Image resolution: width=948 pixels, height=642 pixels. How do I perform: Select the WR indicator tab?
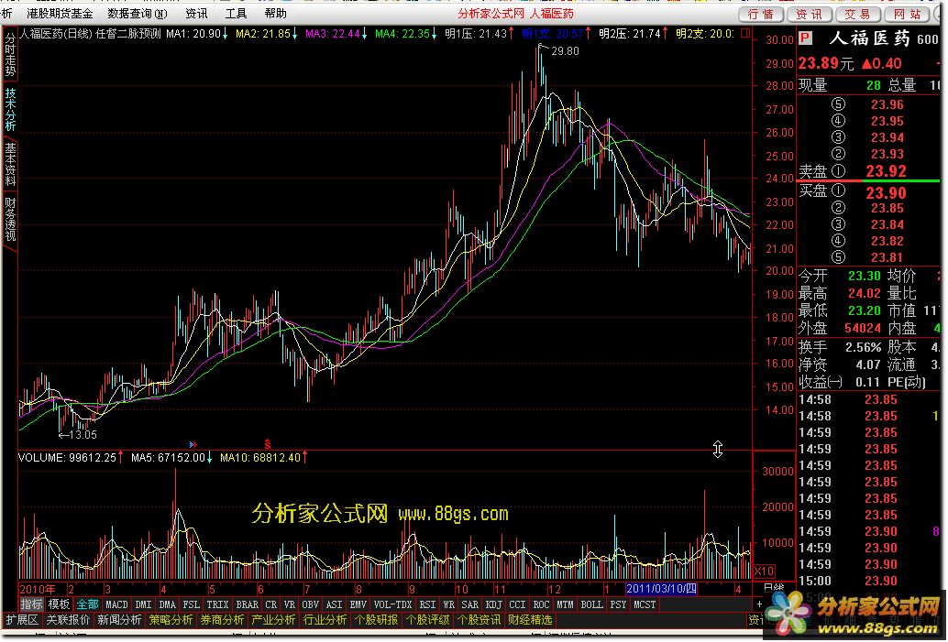click(x=448, y=604)
